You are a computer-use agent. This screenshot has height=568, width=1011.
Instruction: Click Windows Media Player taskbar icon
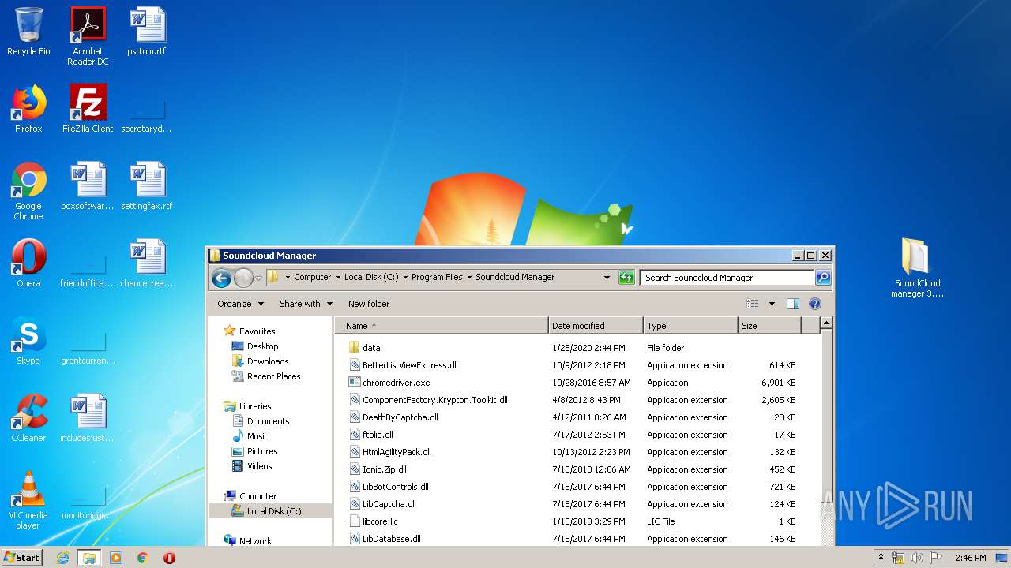(x=116, y=558)
